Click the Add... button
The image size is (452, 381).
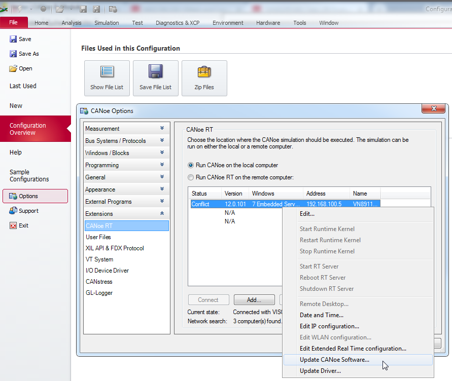pyautogui.click(x=254, y=300)
